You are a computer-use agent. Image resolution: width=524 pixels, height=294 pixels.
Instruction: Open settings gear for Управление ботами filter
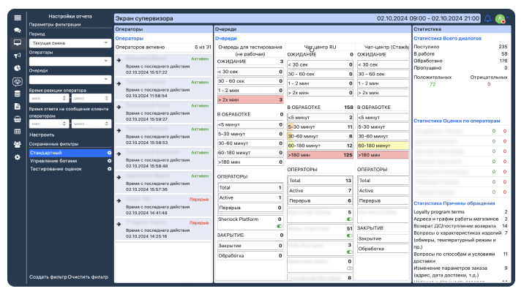[x=109, y=161]
